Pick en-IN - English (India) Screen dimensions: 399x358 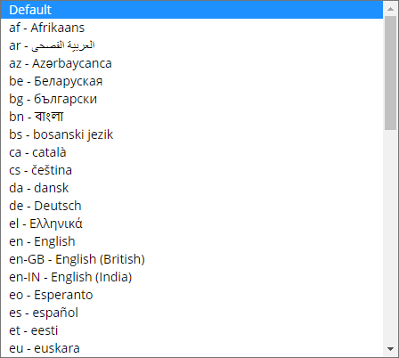click(191, 277)
